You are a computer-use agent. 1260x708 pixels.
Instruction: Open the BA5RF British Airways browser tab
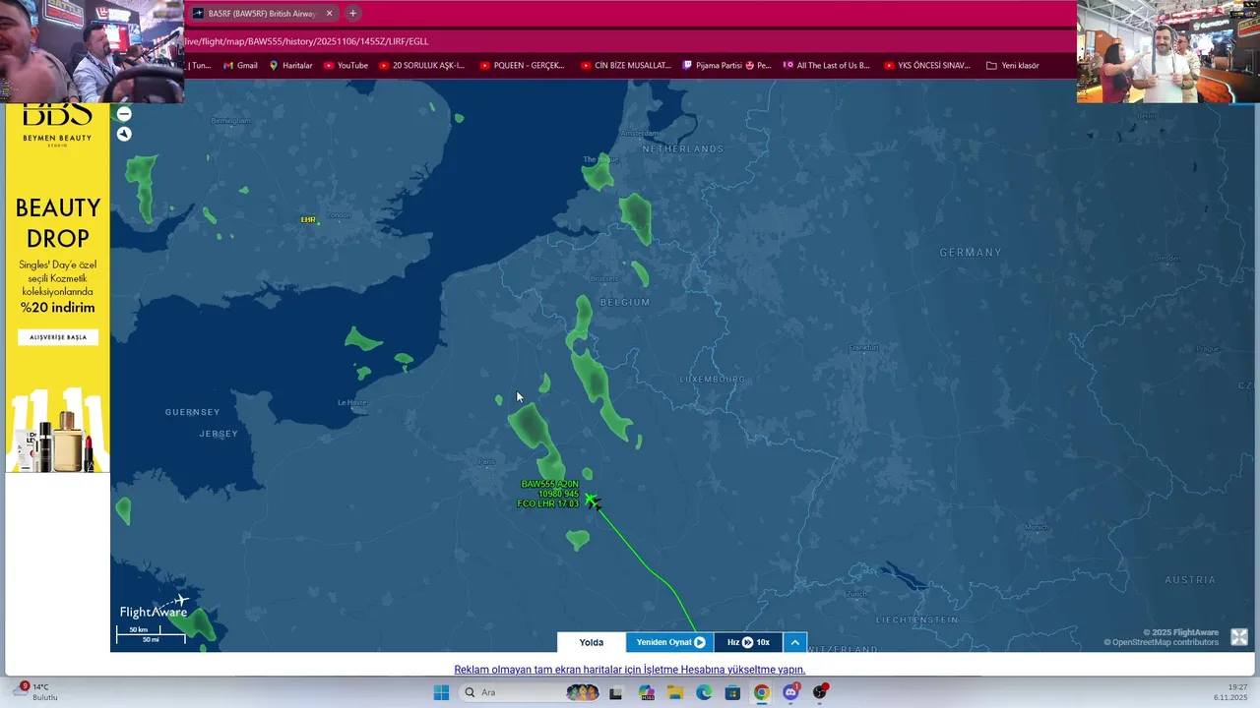coord(260,14)
